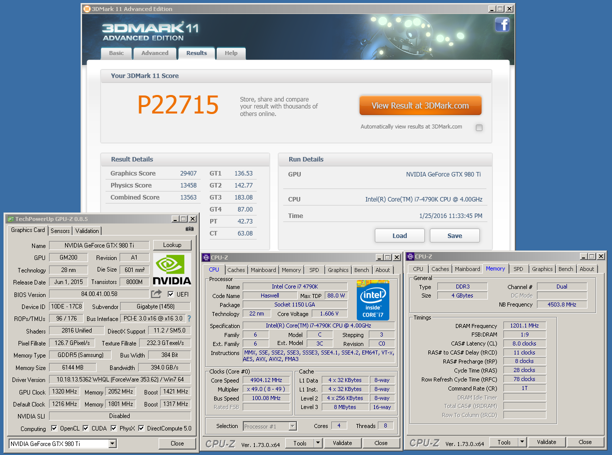612x455 pixels.
Task: Click the Graphics Score value 29407
Action: pos(188,173)
